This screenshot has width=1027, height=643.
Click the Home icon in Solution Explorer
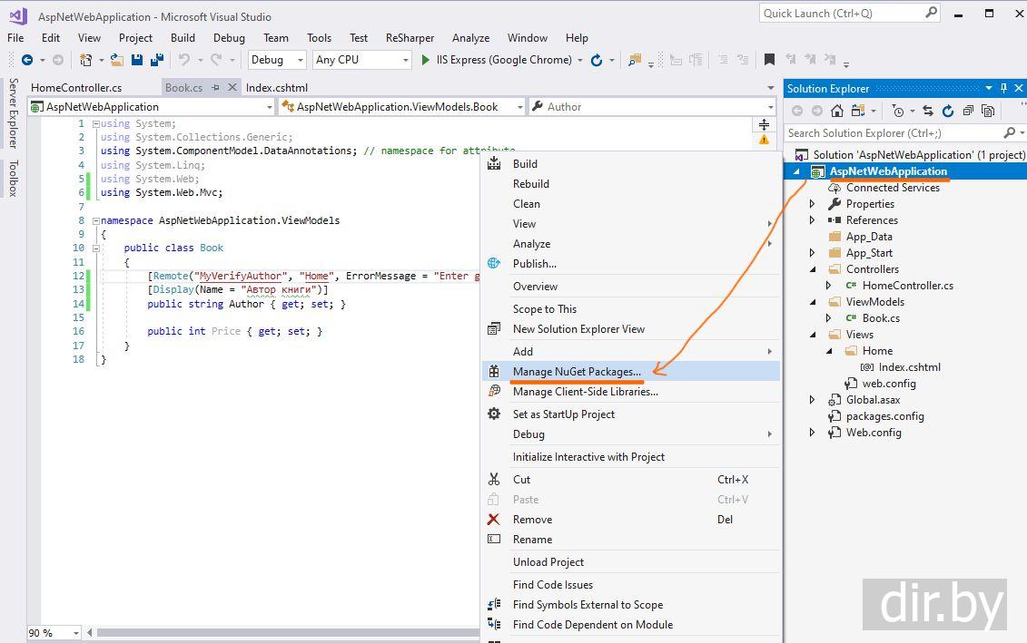(x=837, y=111)
